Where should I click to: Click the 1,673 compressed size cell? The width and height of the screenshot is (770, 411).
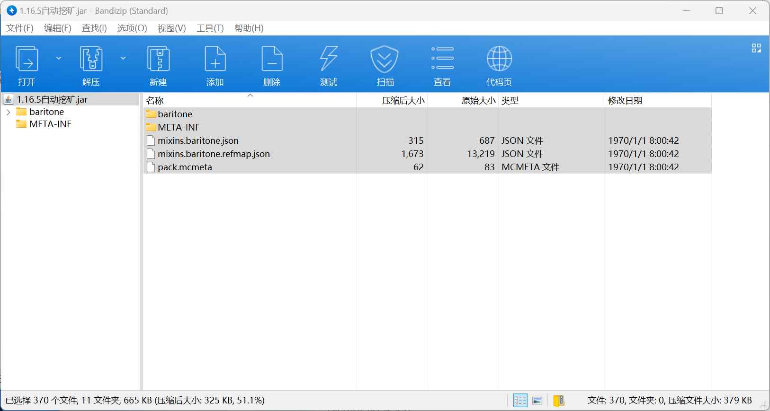(x=412, y=154)
